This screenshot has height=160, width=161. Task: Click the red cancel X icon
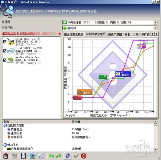pos(84,156)
